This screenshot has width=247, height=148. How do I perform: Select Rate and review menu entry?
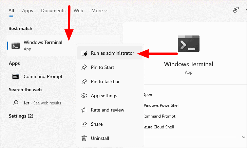(110, 110)
